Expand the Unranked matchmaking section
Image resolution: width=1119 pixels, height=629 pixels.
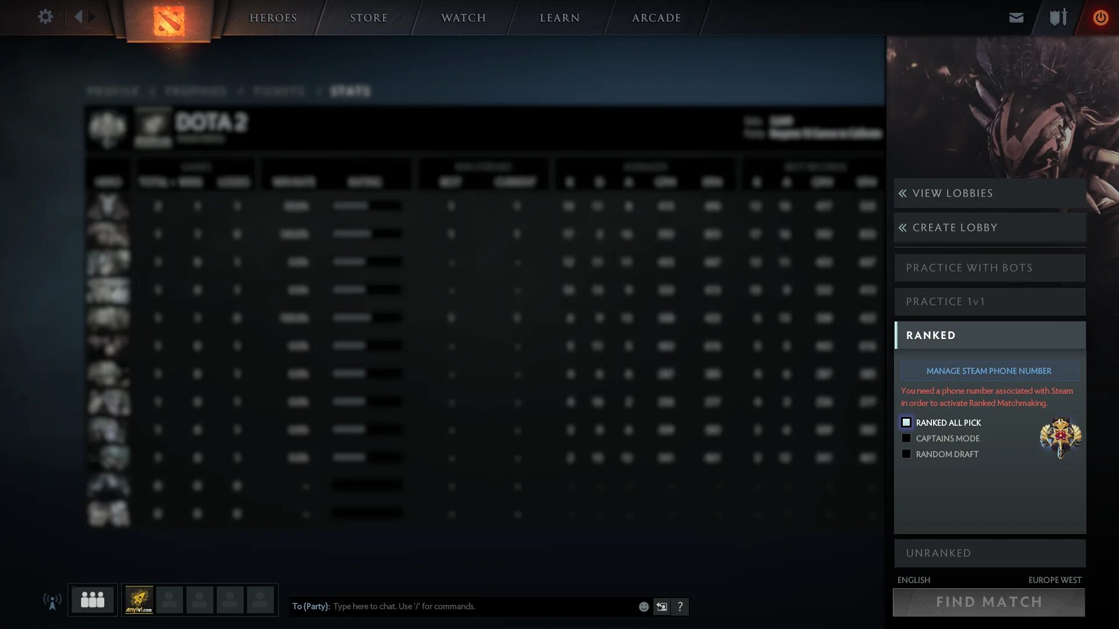click(x=989, y=552)
